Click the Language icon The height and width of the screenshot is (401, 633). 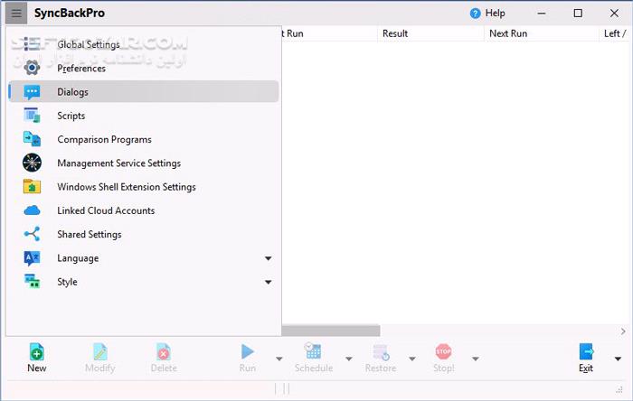32,258
